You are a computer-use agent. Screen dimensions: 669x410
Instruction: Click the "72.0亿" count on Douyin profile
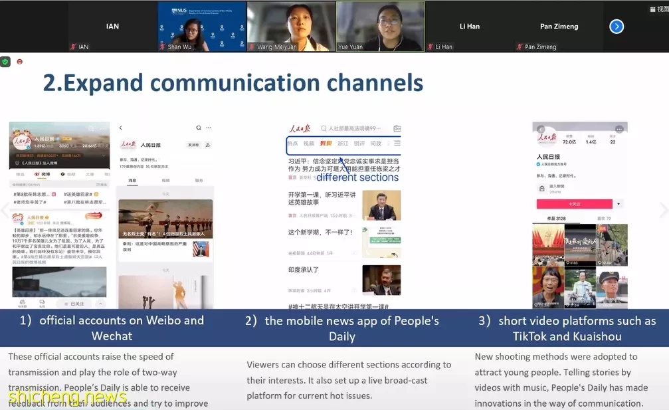tap(569, 142)
